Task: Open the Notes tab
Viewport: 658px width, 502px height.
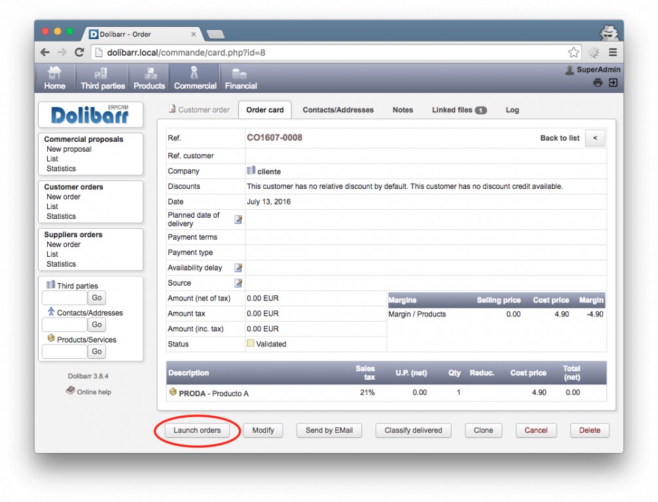Action: pyautogui.click(x=403, y=110)
